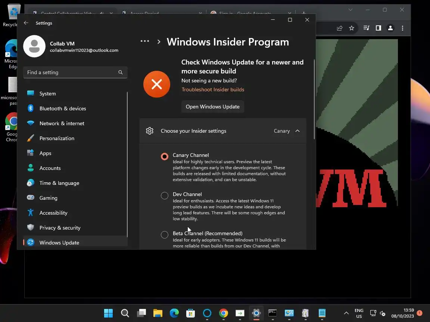Open Chrome tab search chevron
430x322 pixels.
(350, 10)
